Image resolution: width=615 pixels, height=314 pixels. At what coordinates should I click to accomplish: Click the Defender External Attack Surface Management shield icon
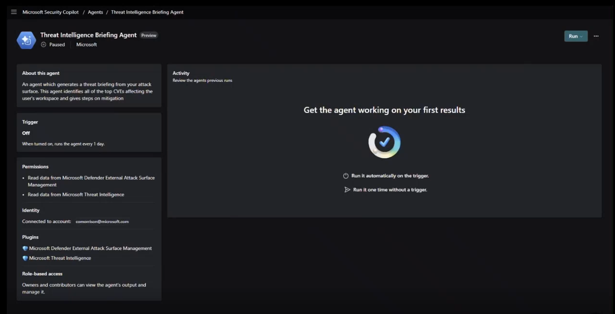click(x=25, y=248)
